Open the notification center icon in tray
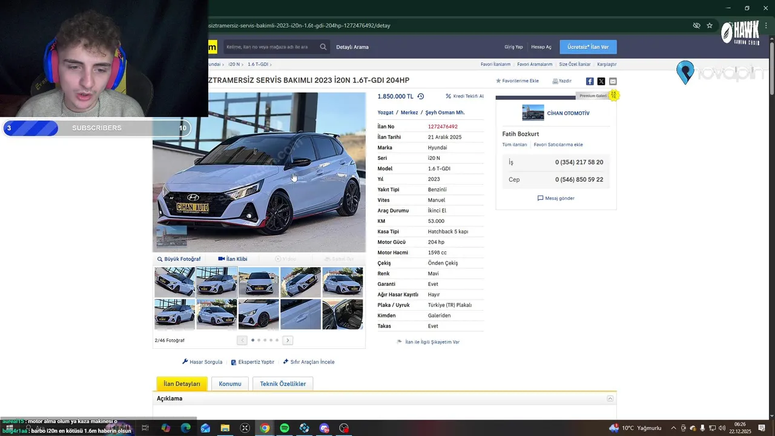 (762, 428)
